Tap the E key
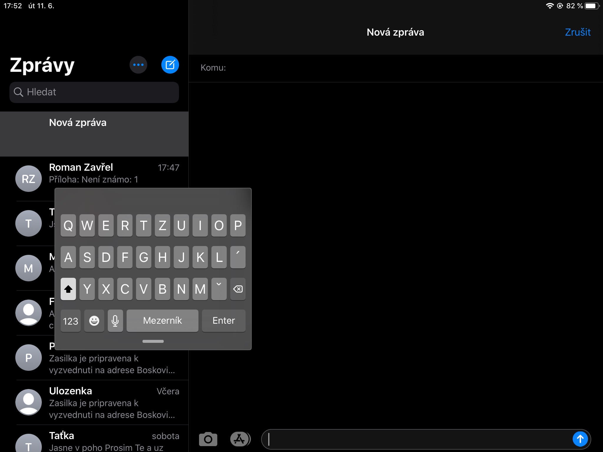 (106, 225)
